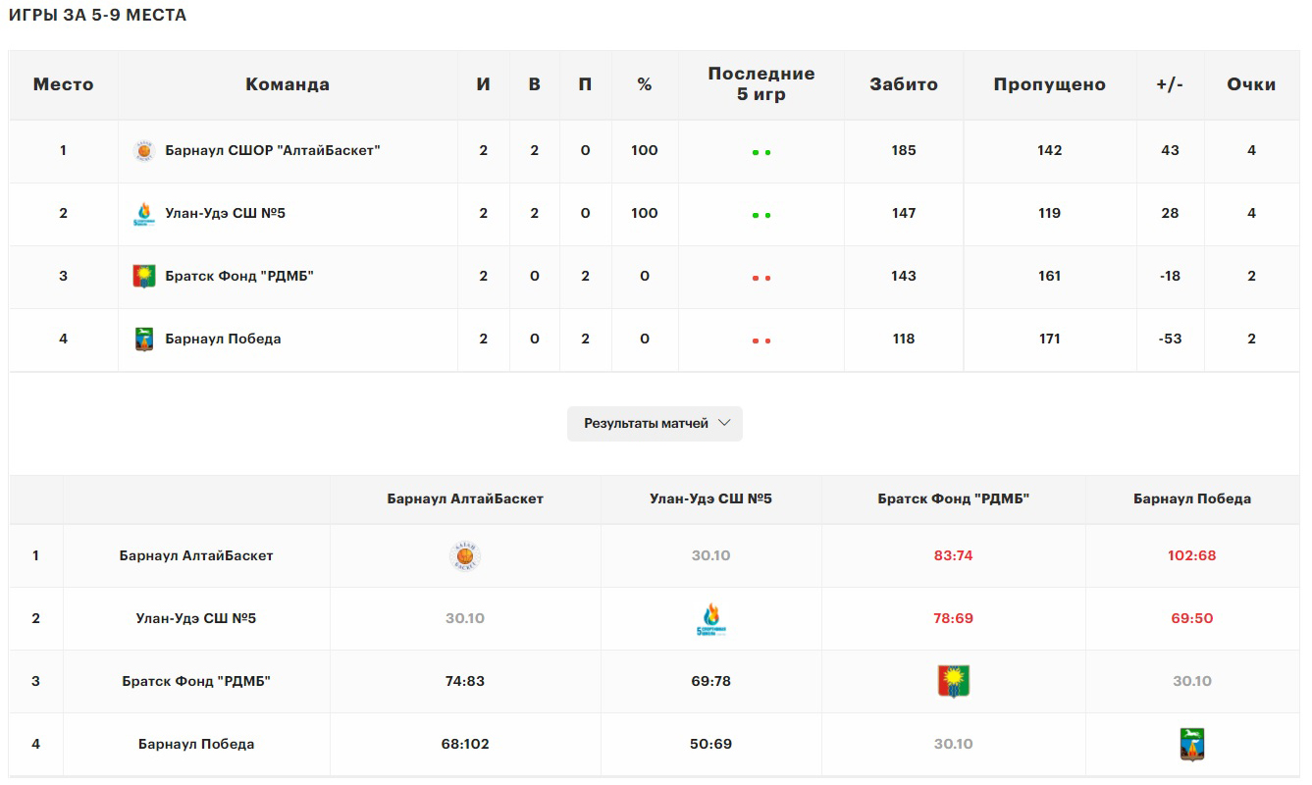Open the 69:78 score in Братск row

(x=711, y=681)
